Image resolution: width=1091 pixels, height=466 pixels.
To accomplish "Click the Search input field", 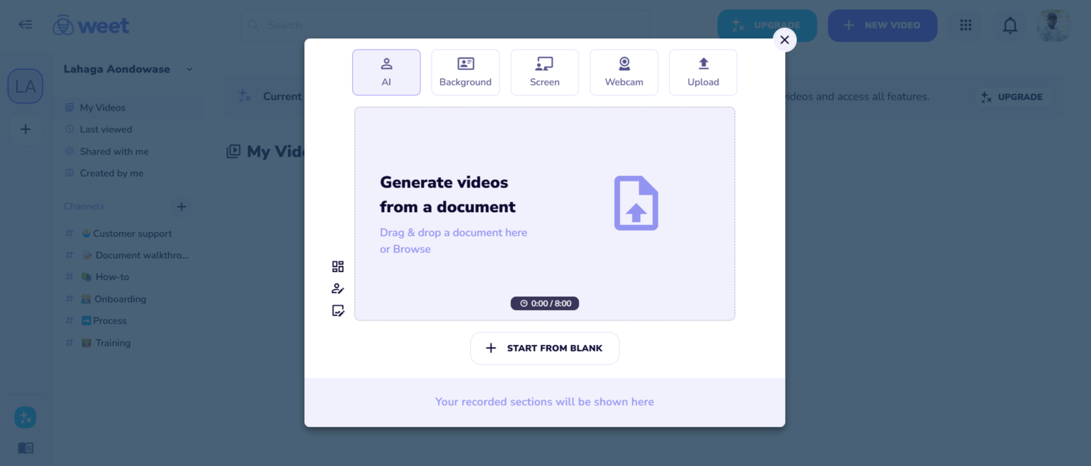I will [444, 25].
